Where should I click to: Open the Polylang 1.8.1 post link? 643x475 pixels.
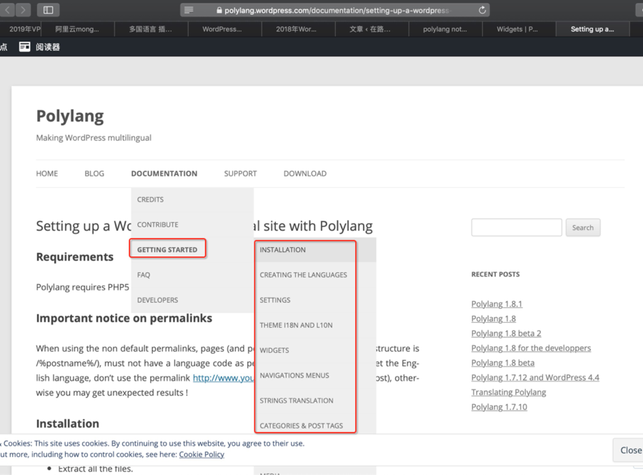tap(497, 304)
